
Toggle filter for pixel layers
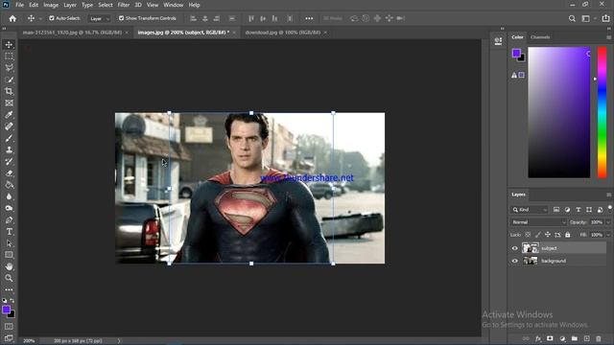(x=556, y=210)
